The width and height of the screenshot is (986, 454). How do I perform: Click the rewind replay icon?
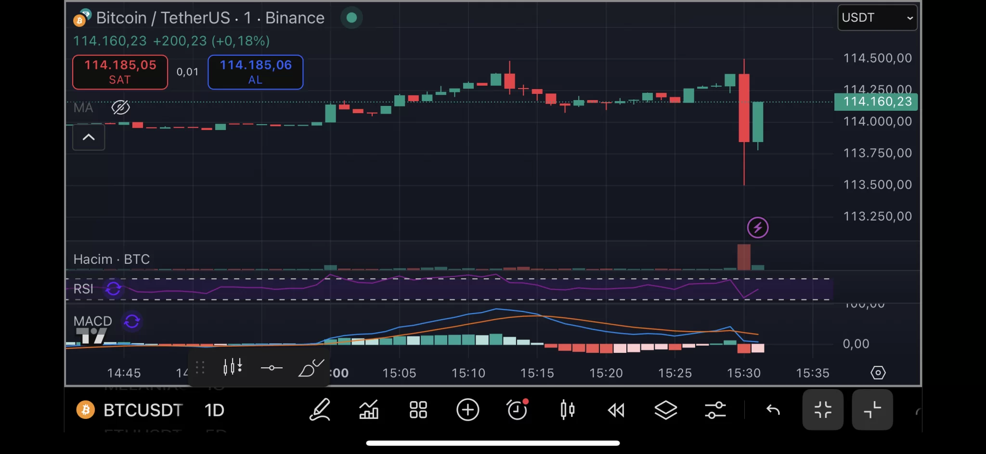pos(616,410)
